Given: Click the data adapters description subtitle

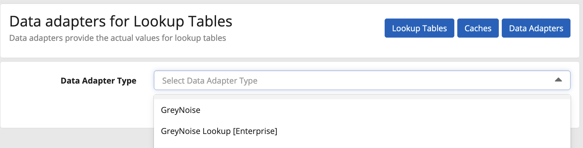Looking at the screenshot, I should tap(117, 38).
